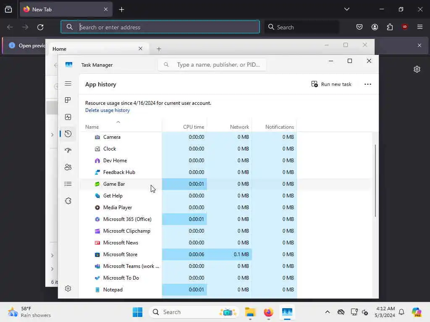Select the Game Bar row
Image resolution: width=430 pixels, height=322 pixels.
(x=225, y=184)
